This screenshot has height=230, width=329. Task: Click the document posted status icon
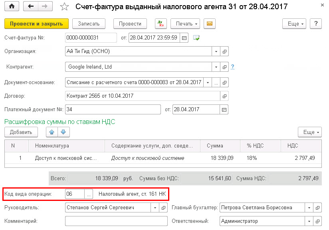tap(196, 38)
